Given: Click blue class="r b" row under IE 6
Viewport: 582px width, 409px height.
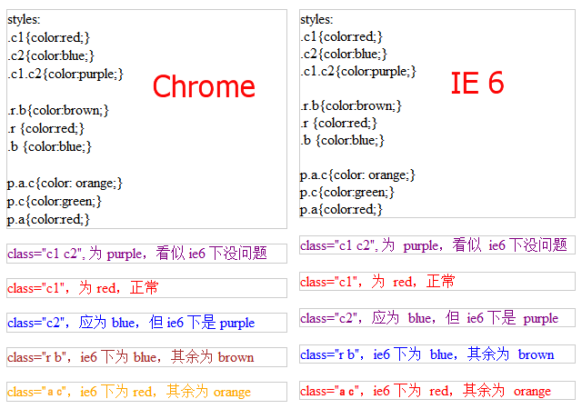Looking at the screenshot, I should pos(437,354).
